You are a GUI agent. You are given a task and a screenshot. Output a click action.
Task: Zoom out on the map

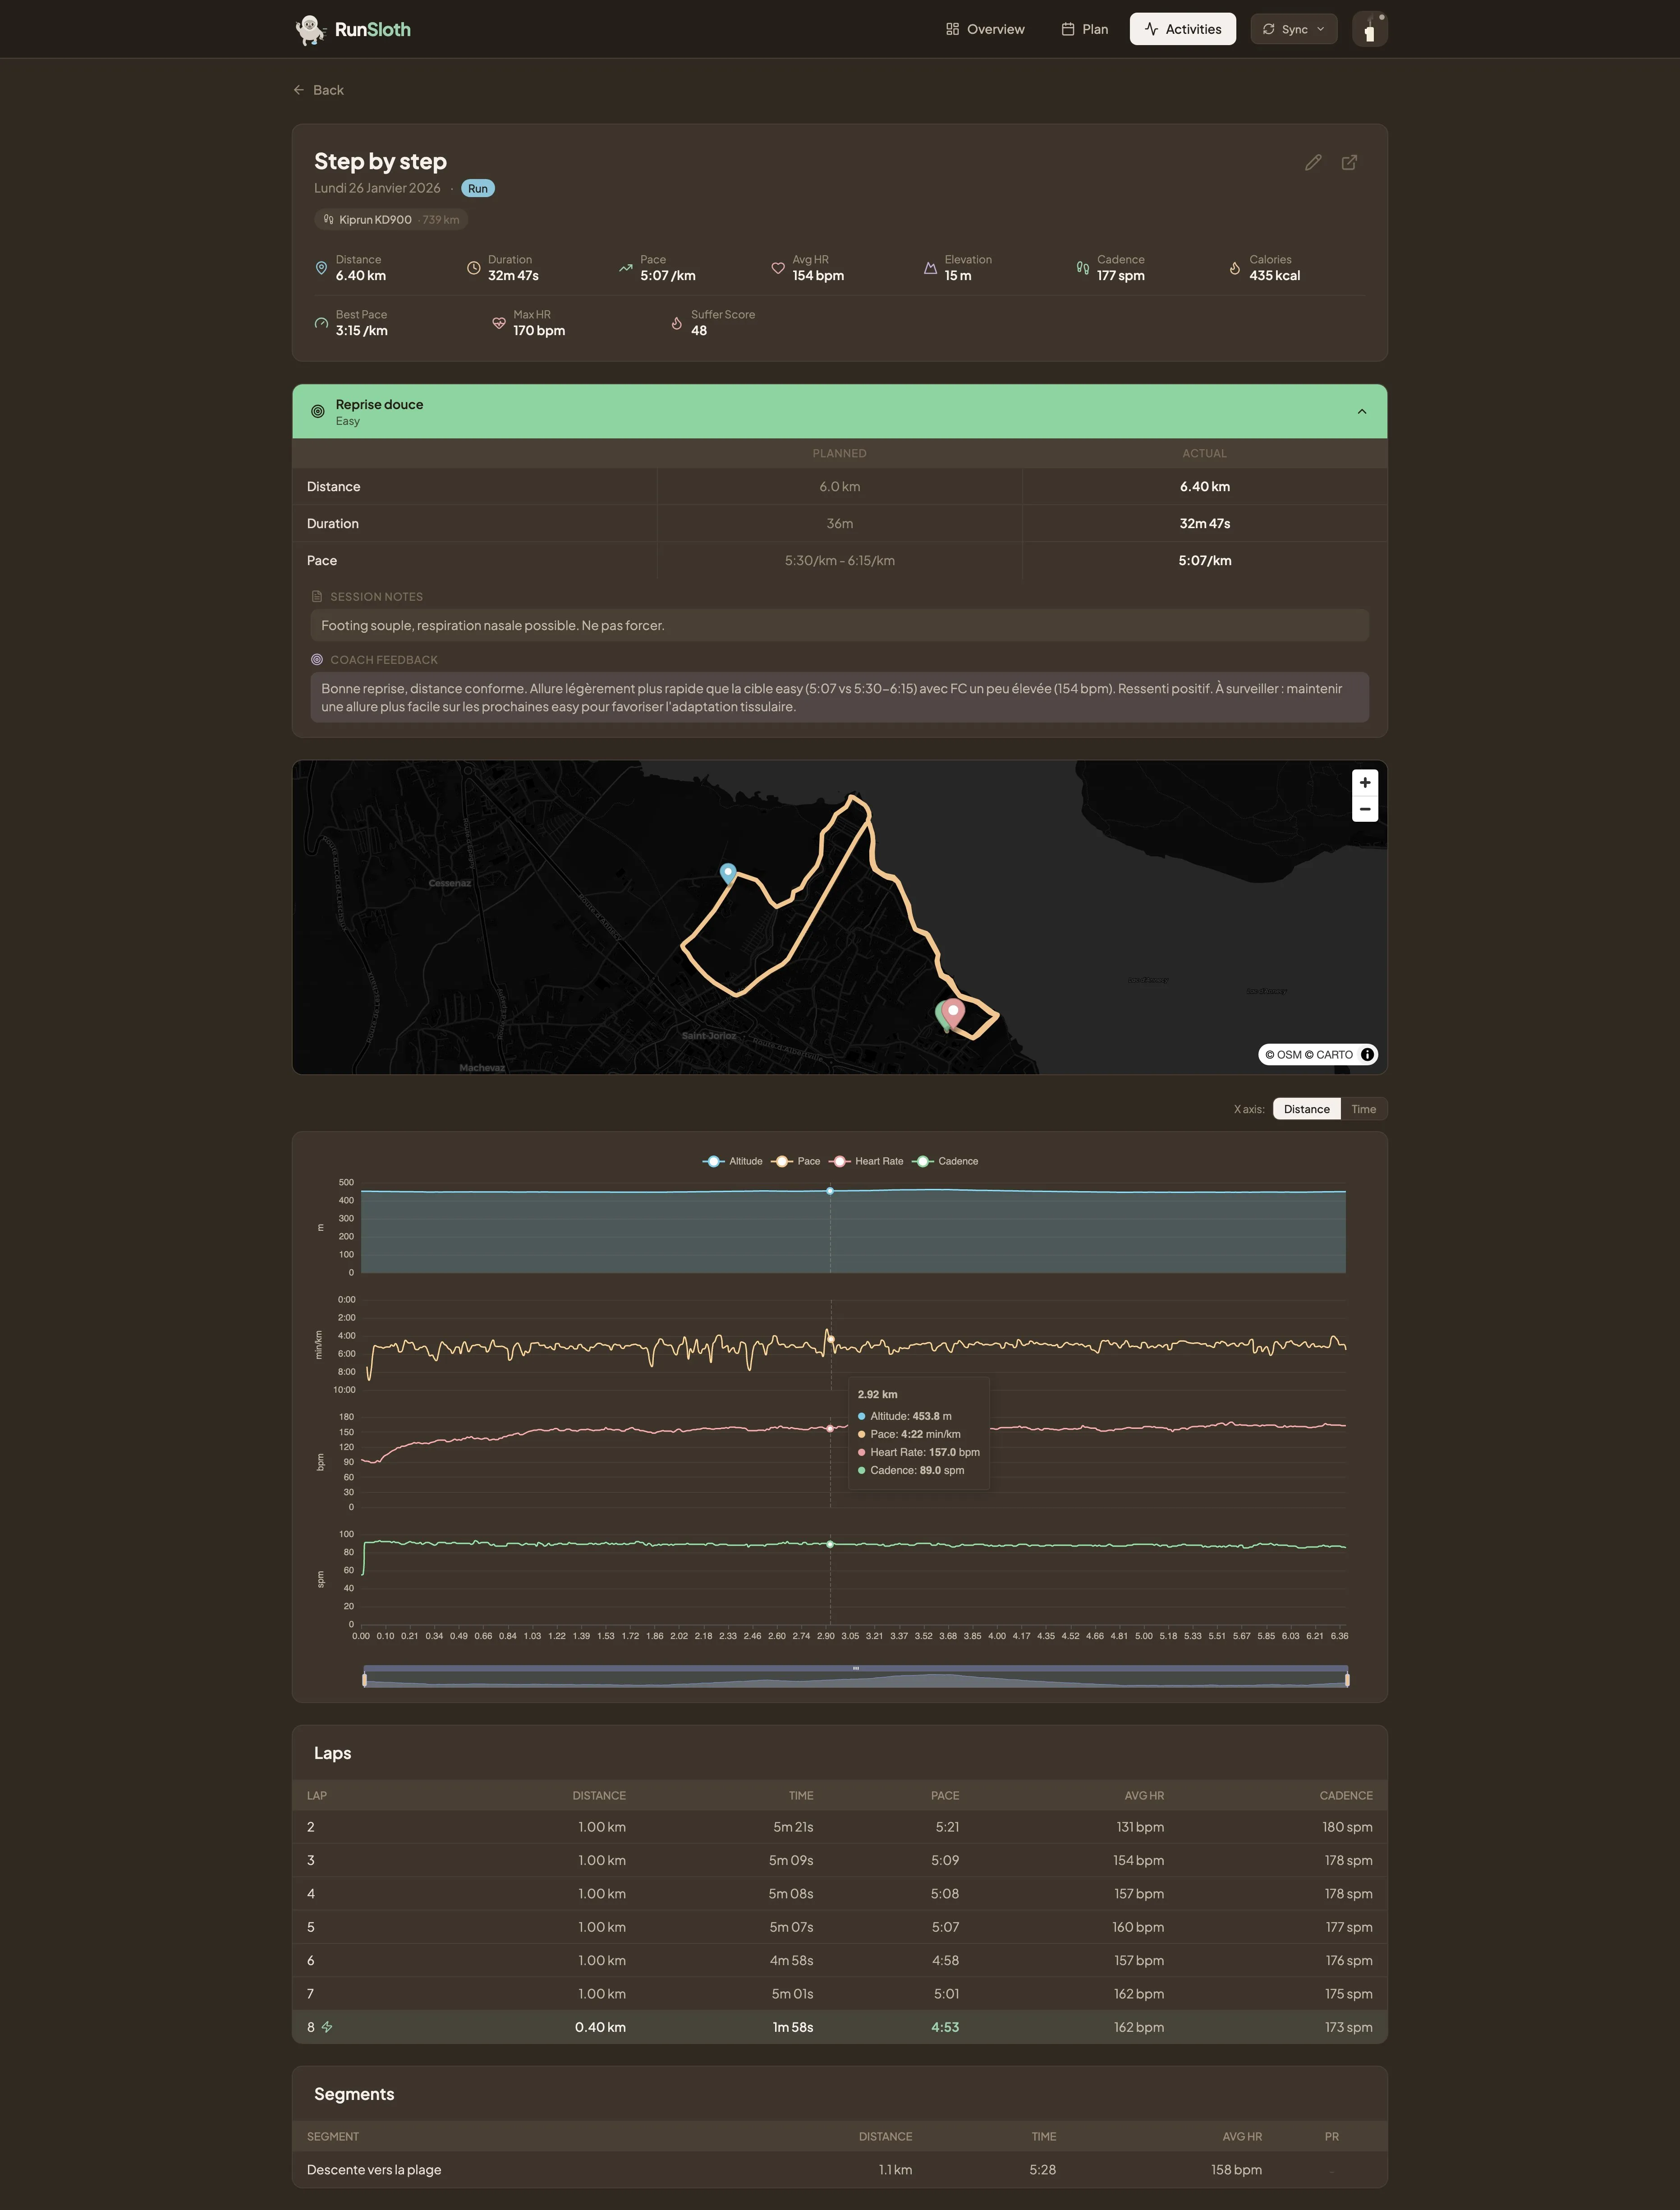tap(1364, 810)
